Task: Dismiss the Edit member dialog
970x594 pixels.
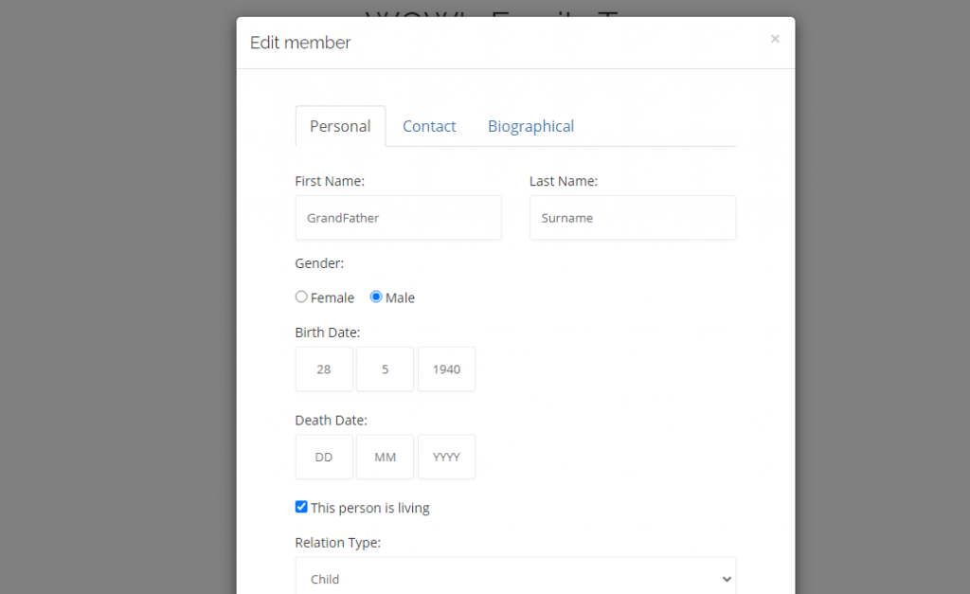Action: (x=775, y=39)
